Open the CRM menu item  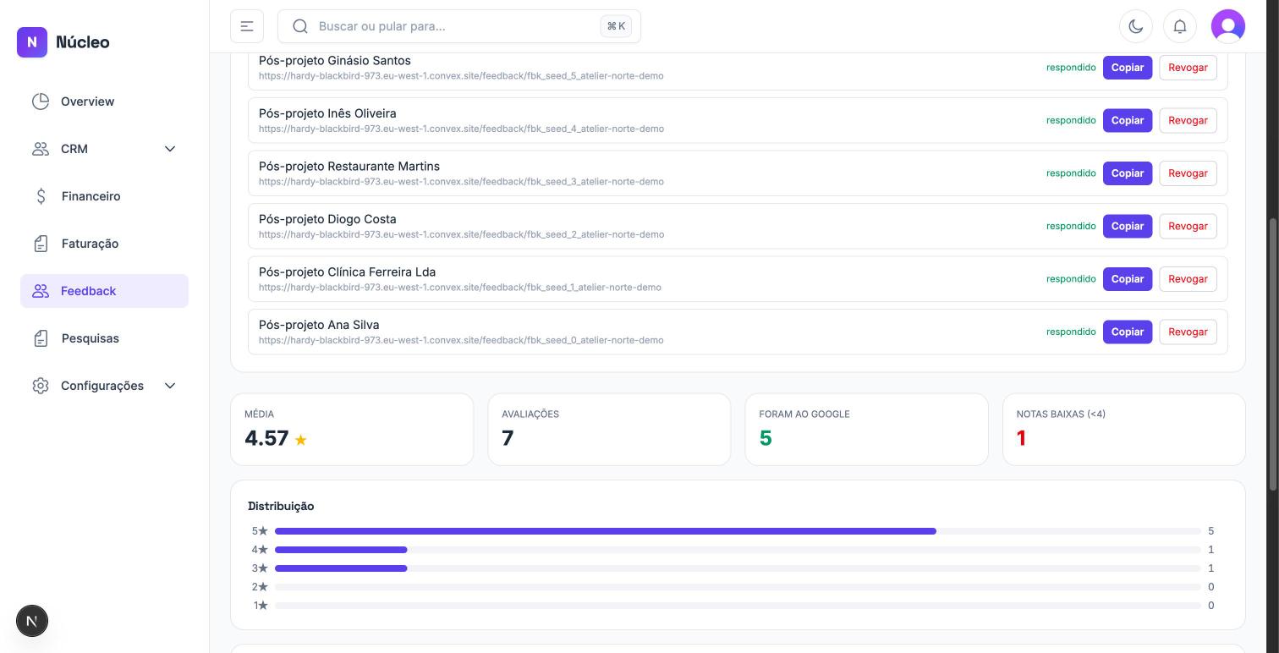point(104,149)
